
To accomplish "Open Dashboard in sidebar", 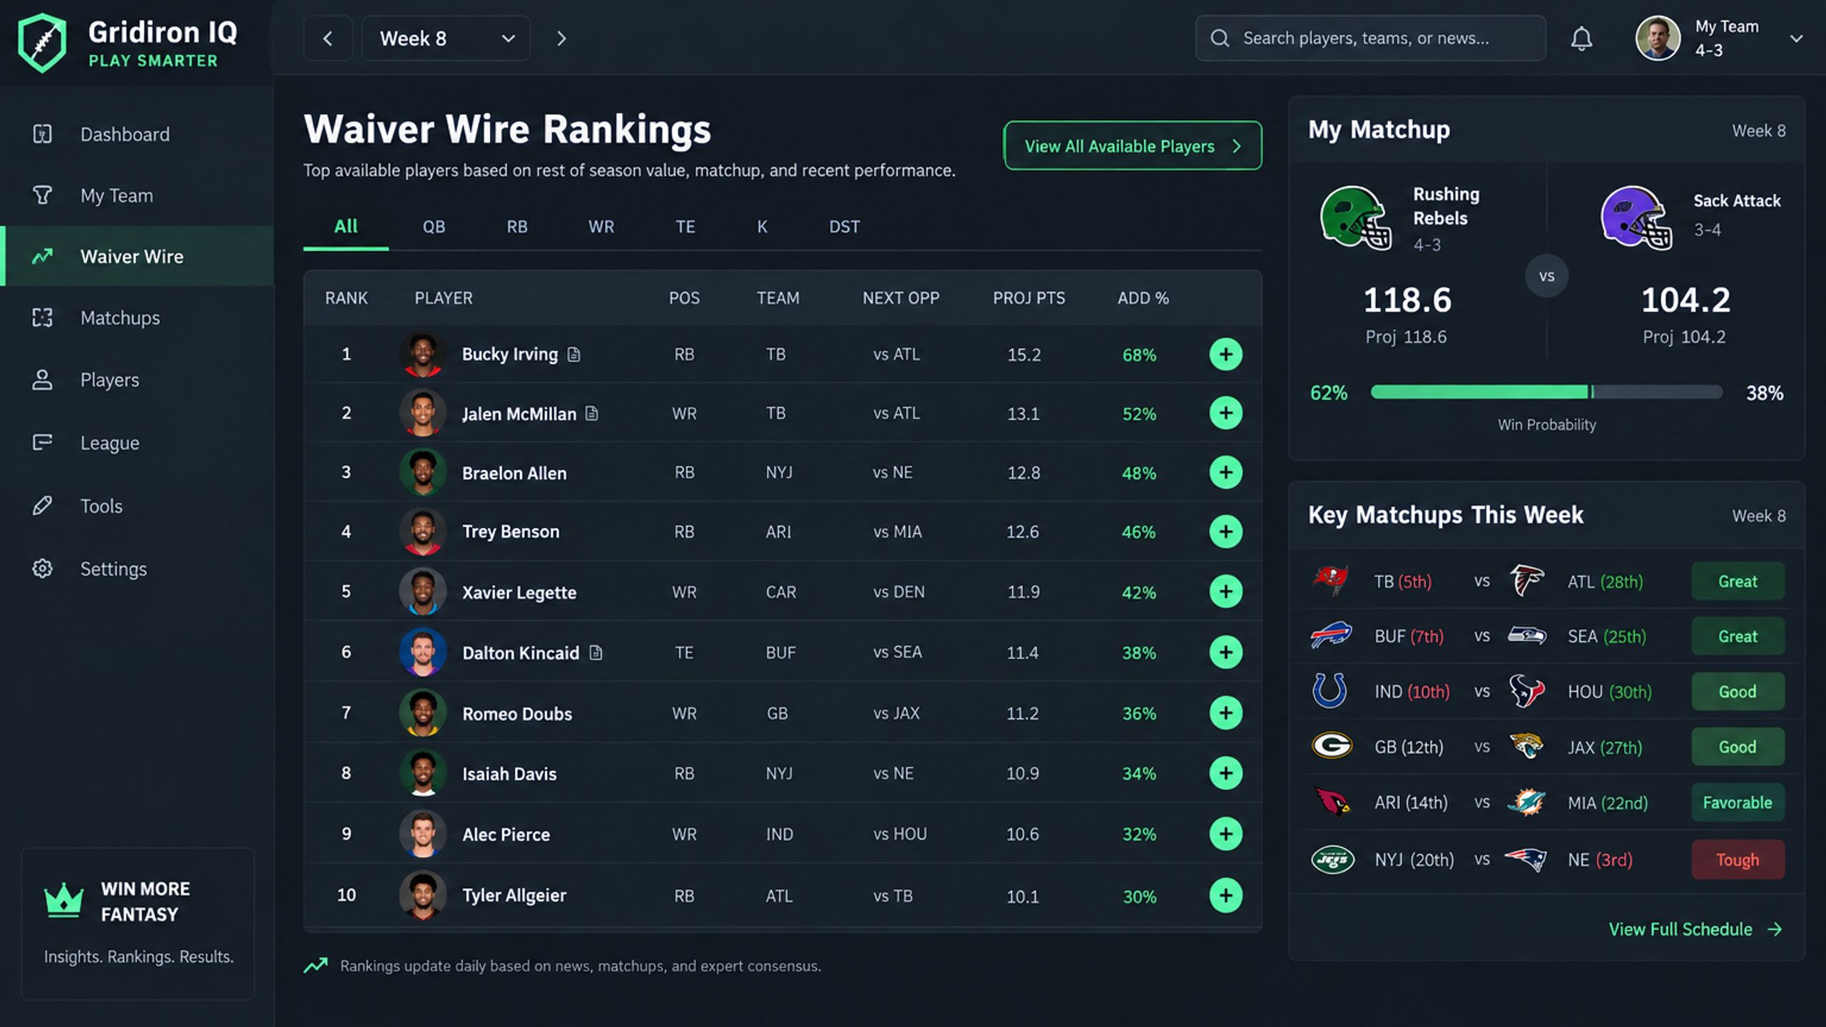I will (x=137, y=134).
